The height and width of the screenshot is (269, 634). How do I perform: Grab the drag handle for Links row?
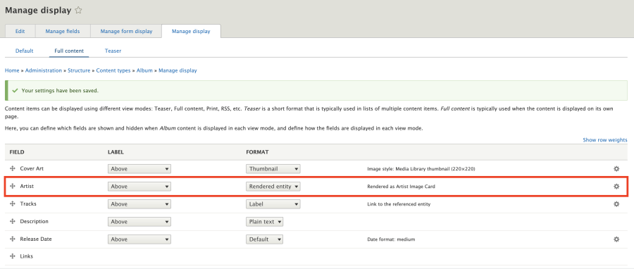pos(13,256)
